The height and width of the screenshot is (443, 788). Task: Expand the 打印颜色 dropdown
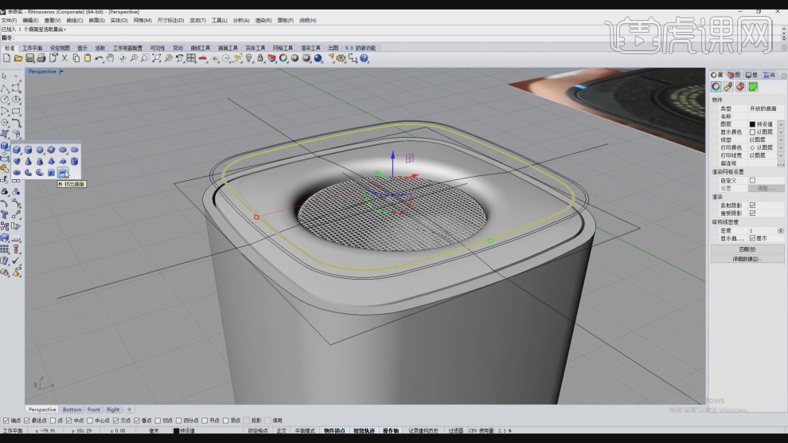781,148
